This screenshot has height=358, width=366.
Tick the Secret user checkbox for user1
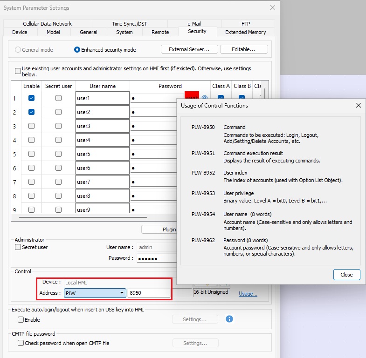click(58, 98)
